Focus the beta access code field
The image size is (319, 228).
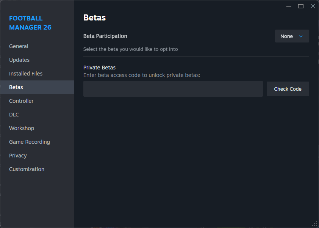pos(173,89)
